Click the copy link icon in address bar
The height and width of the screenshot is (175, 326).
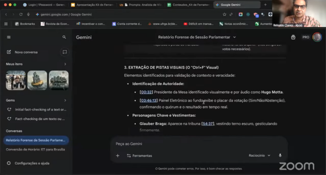pyautogui.click(x=231, y=15)
